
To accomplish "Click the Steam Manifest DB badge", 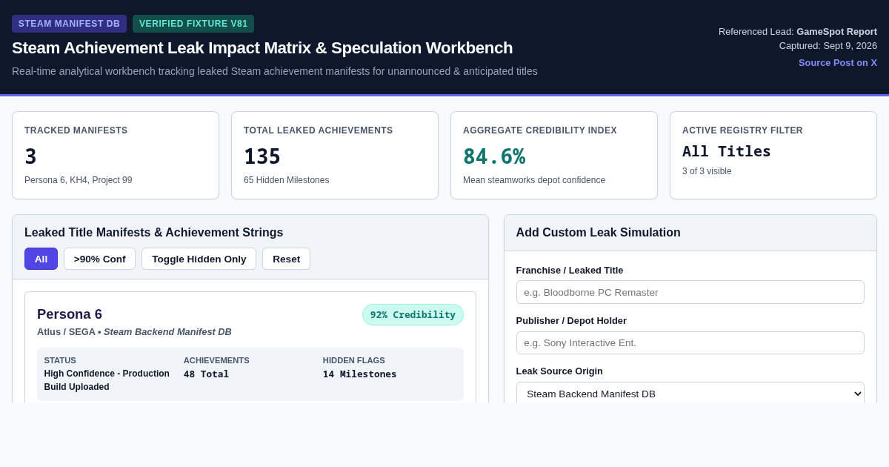I will (69, 24).
